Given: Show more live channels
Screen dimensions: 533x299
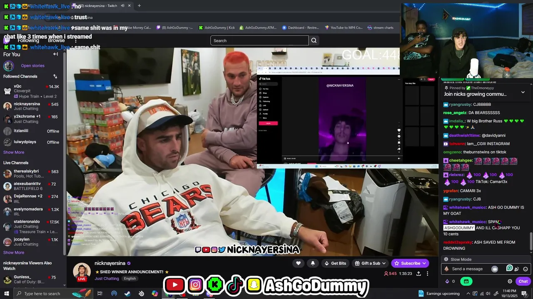Looking at the screenshot, I should tap(14, 252).
